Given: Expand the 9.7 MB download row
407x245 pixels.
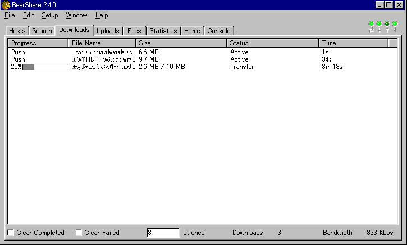Looking at the screenshot, I should point(74,59).
